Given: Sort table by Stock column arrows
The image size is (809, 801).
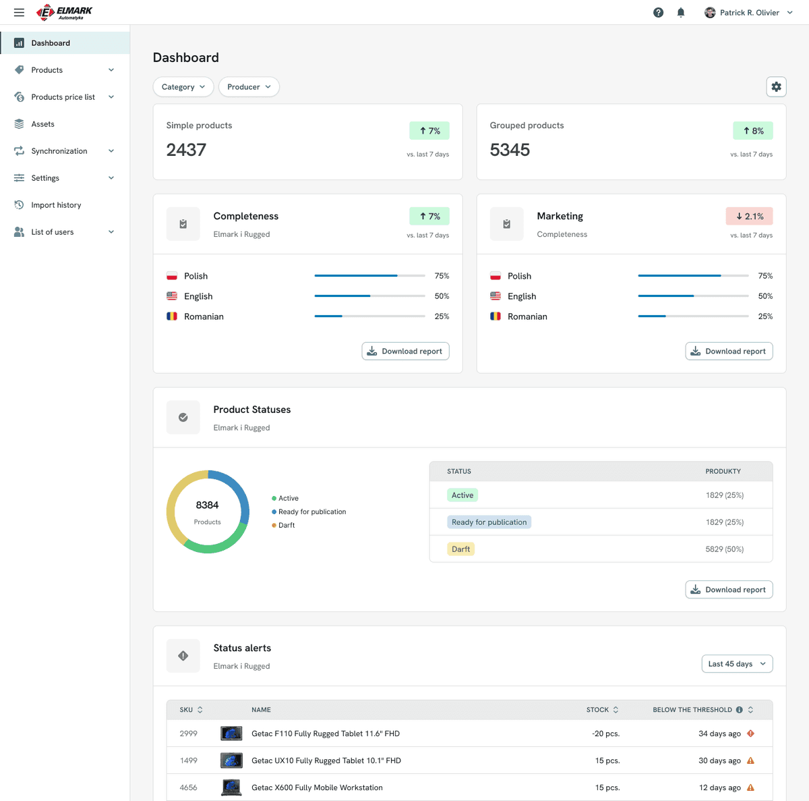Looking at the screenshot, I should click(616, 710).
